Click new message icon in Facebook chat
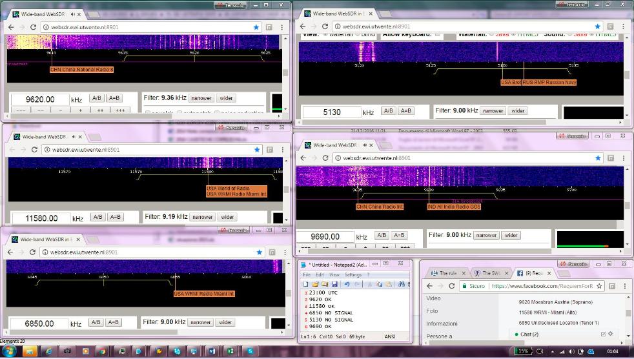Viewport: 634px width, 359px height. pyautogui.click(x=603, y=334)
